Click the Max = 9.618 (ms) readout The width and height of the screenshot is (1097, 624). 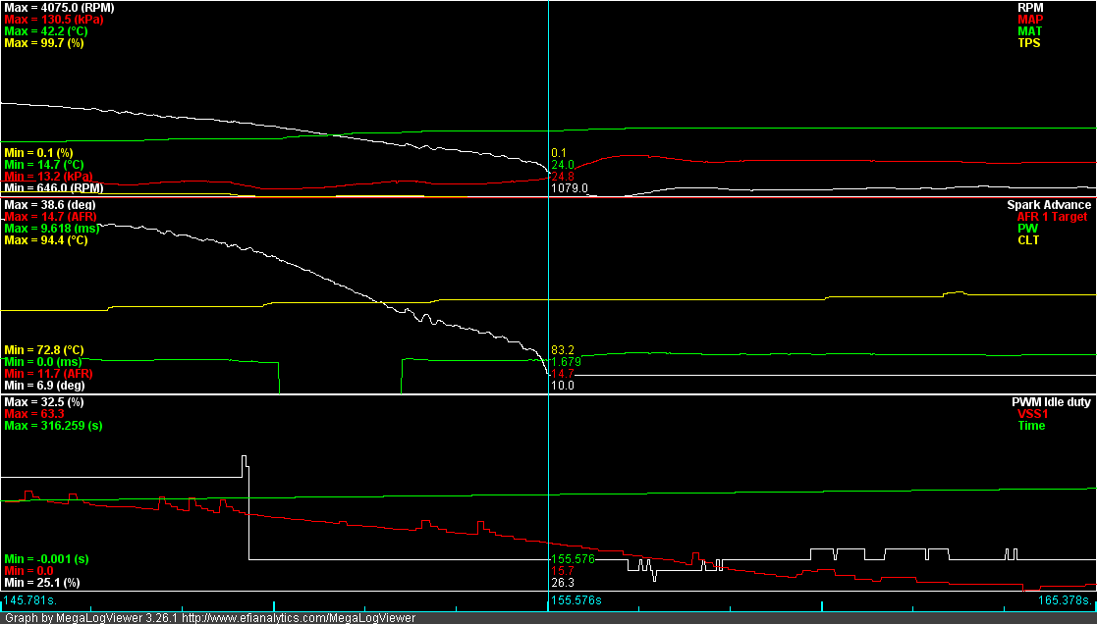[52, 229]
